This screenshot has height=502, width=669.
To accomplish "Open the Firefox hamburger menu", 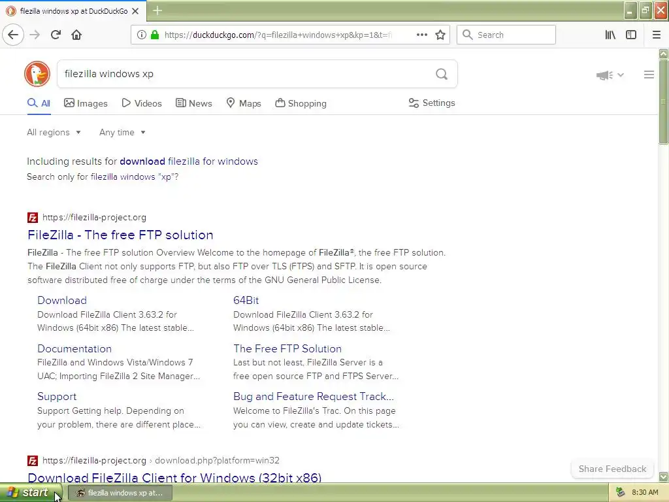I will (x=657, y=35).
